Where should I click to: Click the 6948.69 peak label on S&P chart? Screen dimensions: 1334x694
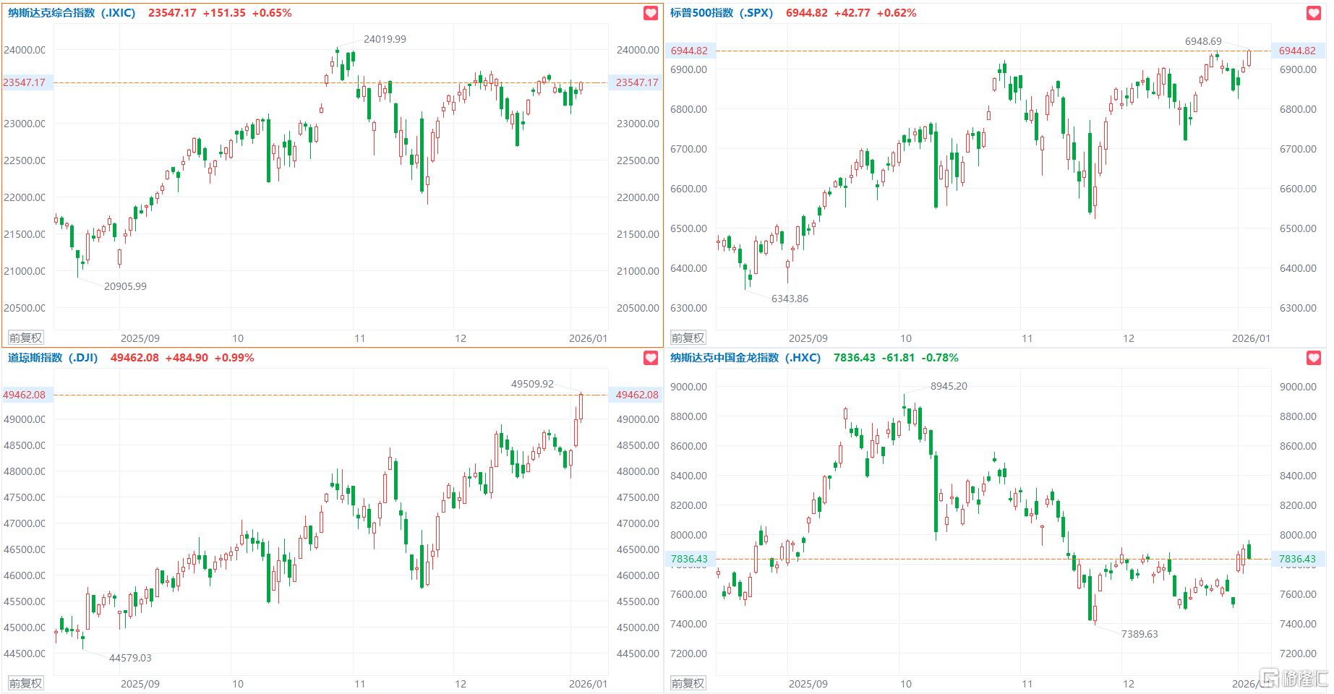1203,41
